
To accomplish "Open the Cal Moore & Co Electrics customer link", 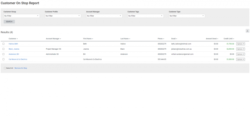I will pos(18,59).
